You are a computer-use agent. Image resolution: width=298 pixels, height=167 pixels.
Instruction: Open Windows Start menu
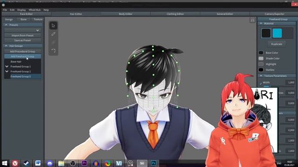5,163
